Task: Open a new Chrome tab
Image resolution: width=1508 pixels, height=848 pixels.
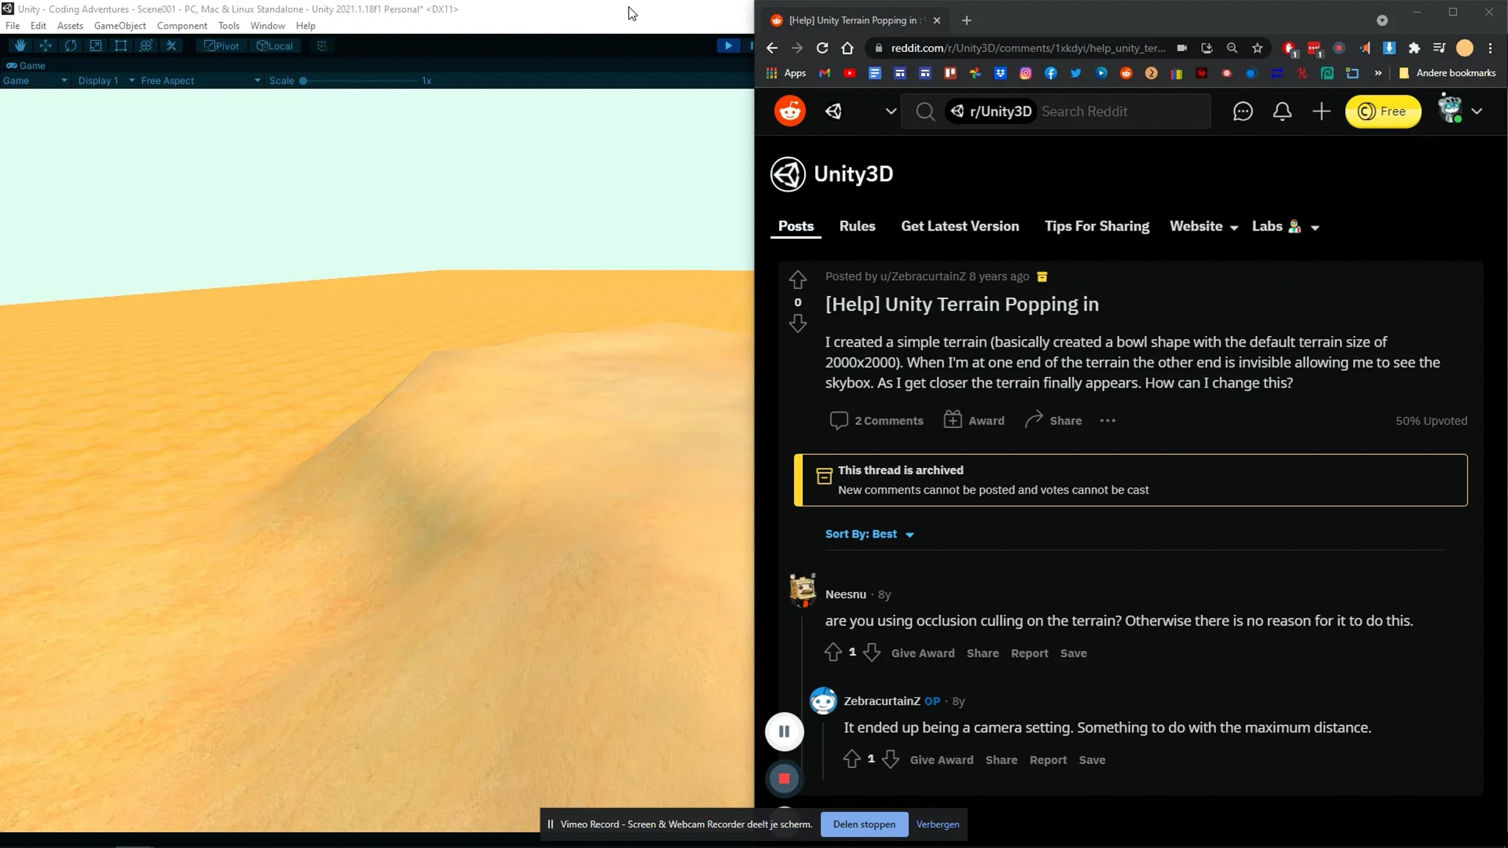Action: (x=966, y=21)
